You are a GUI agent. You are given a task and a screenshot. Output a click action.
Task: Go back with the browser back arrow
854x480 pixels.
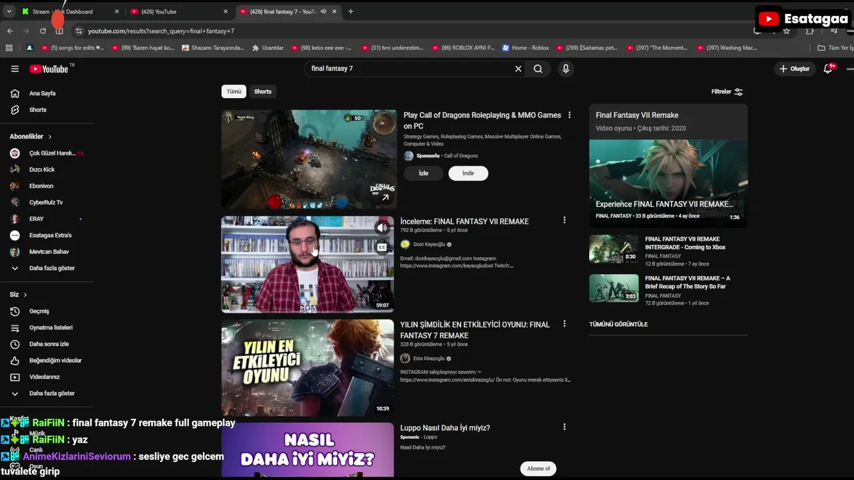[x=10, y=31]
